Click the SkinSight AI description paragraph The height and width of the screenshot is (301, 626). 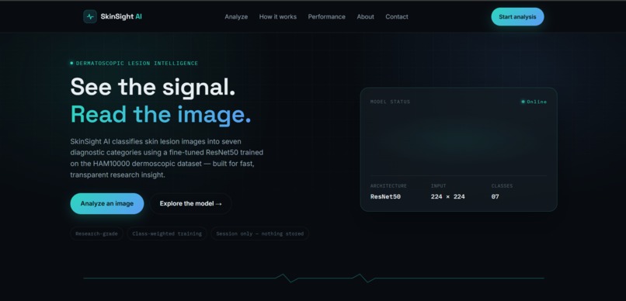point(167,158)
